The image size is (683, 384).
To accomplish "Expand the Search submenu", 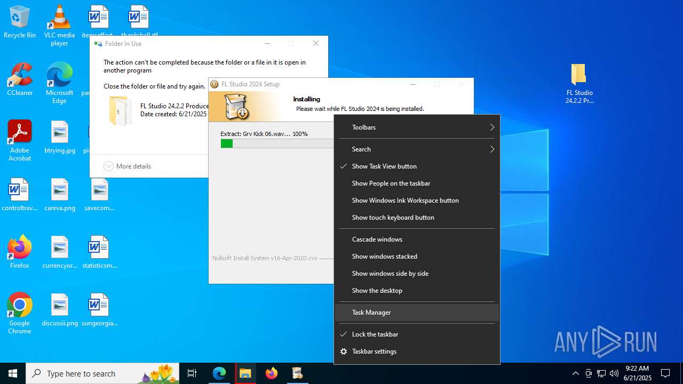I will (417, 149).
